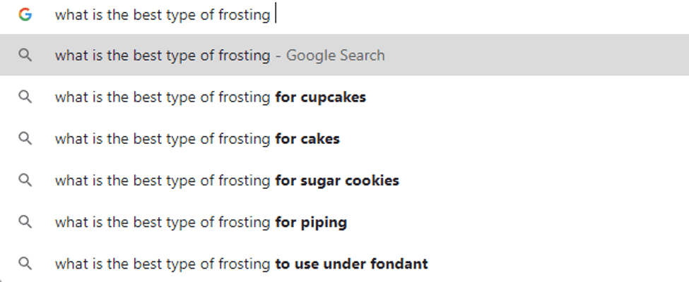This screenshot has height=282, width=689.
Task: Click magnifier icon beside sugar cookies suggestion
Action: click(25, 180)
